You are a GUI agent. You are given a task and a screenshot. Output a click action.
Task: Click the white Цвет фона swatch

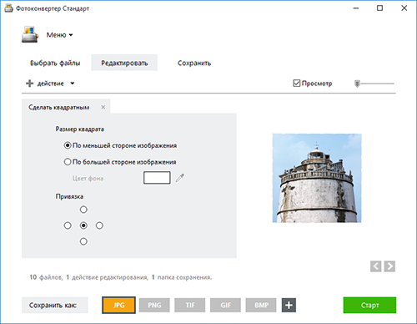coord(157,178)
